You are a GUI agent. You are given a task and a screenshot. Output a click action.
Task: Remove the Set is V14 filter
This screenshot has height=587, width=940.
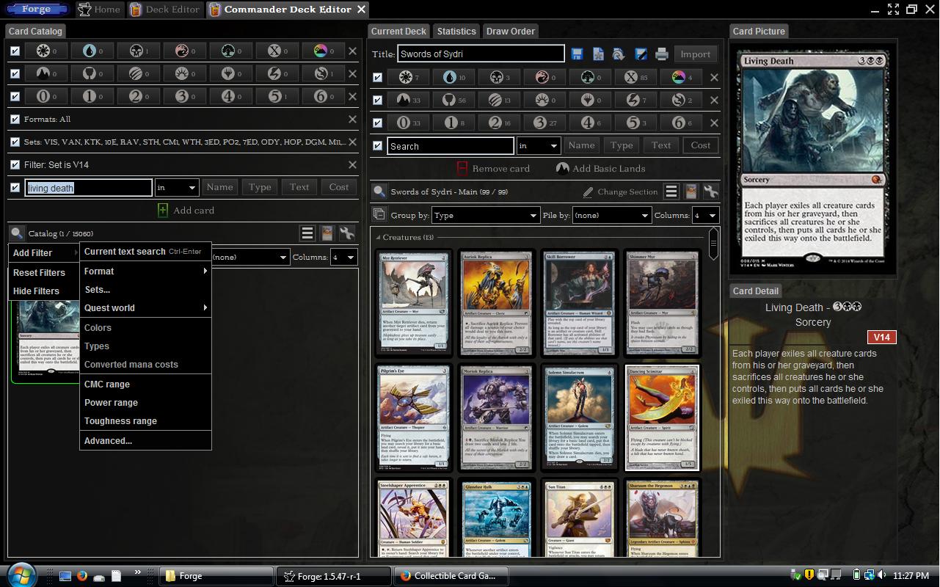tap(352, 164)
